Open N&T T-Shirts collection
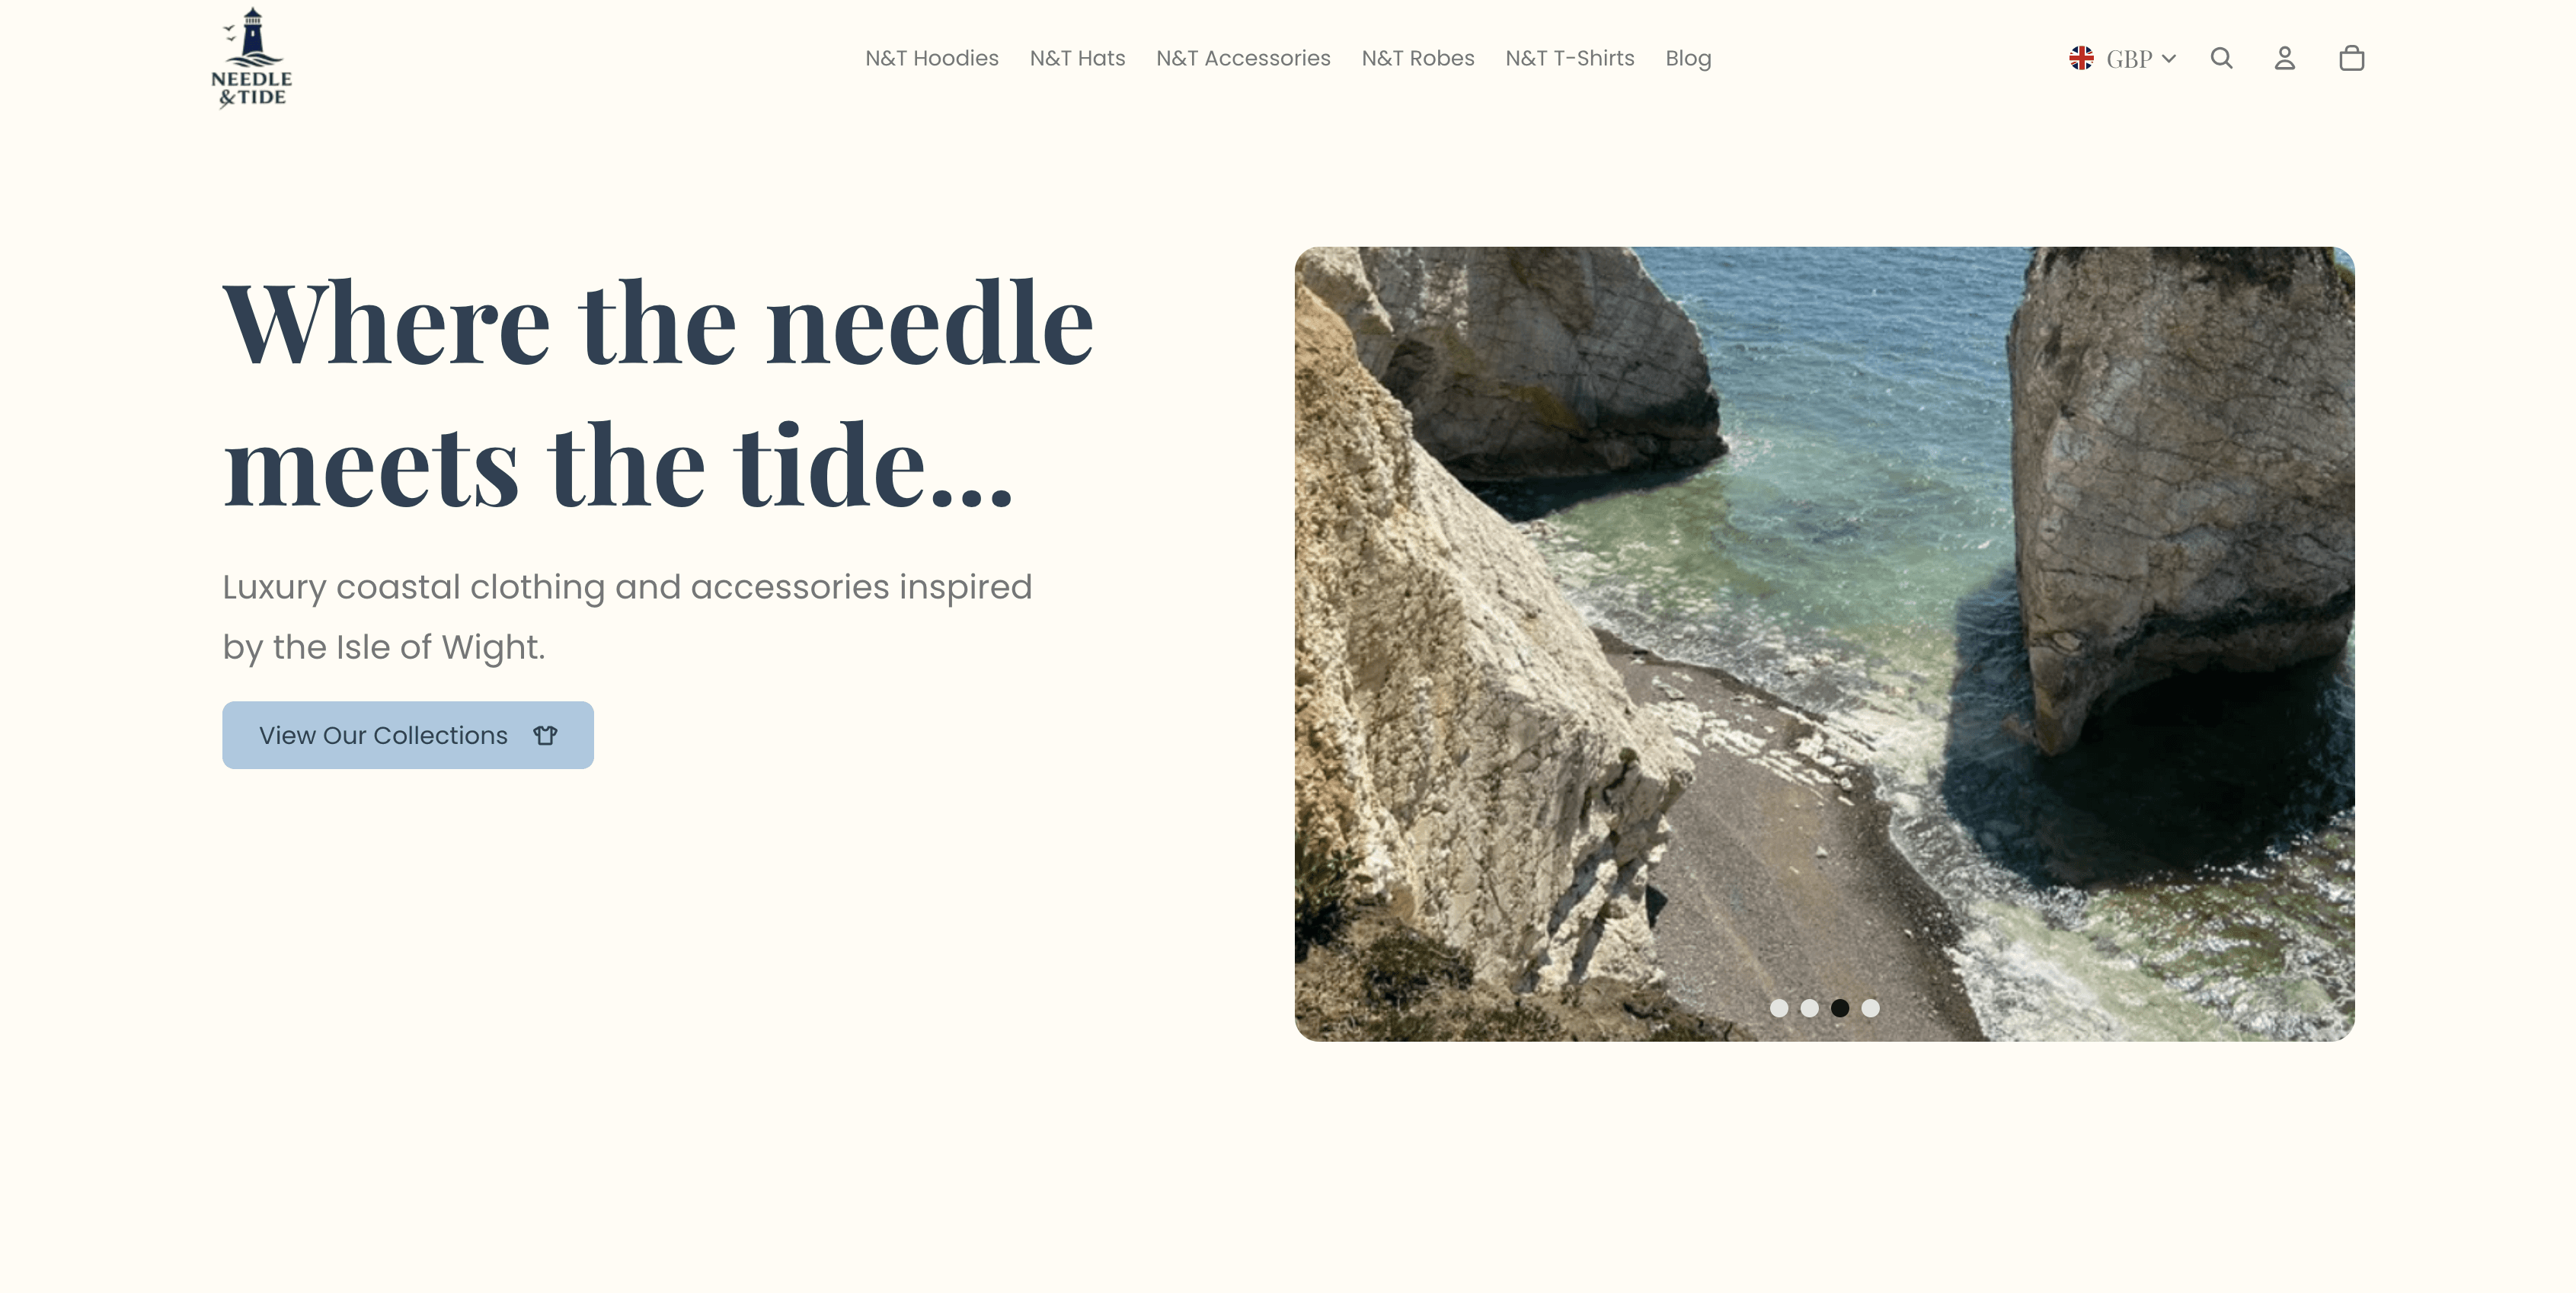The image size is (2576, 1293). (x=1570, y=58)
